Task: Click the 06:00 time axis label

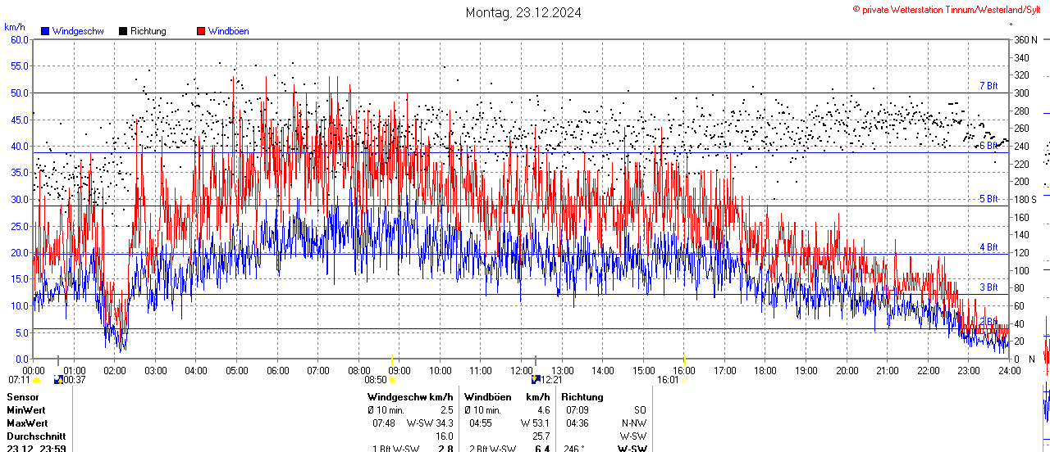Action: click(277, 370)
